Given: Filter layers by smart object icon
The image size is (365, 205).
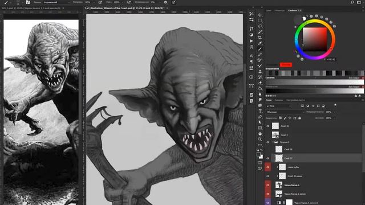Looking at the screenshot, I should [x=323, y=106].
